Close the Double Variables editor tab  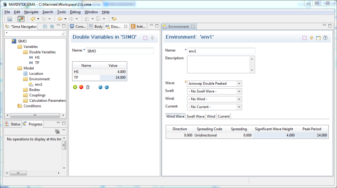tap(126, 26)
